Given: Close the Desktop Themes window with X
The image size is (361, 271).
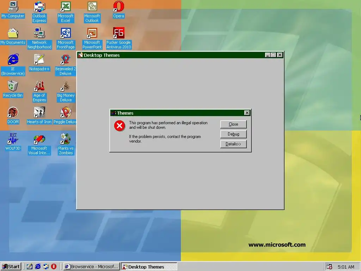Looking at the screenshot, I should point(280,55).
